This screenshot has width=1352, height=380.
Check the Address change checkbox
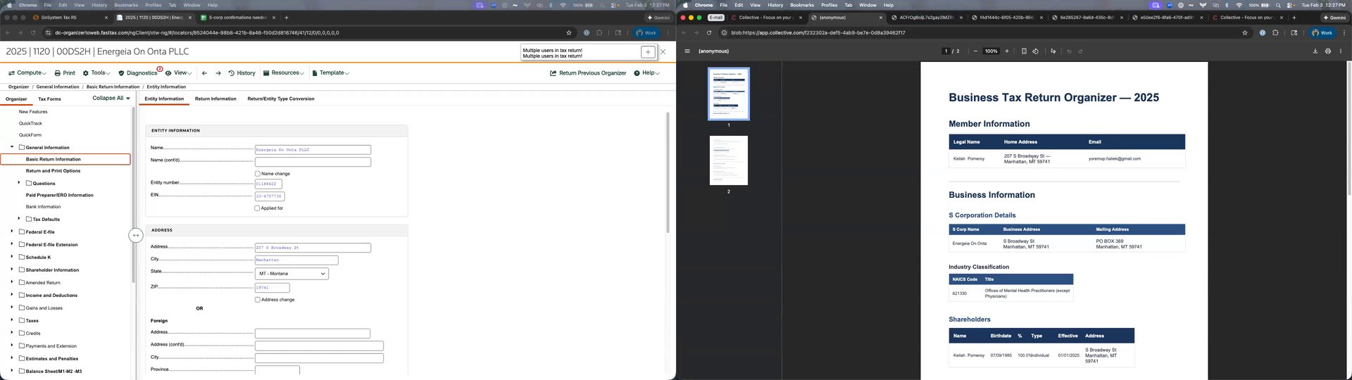pyautogui.click(x=257, y=300)
